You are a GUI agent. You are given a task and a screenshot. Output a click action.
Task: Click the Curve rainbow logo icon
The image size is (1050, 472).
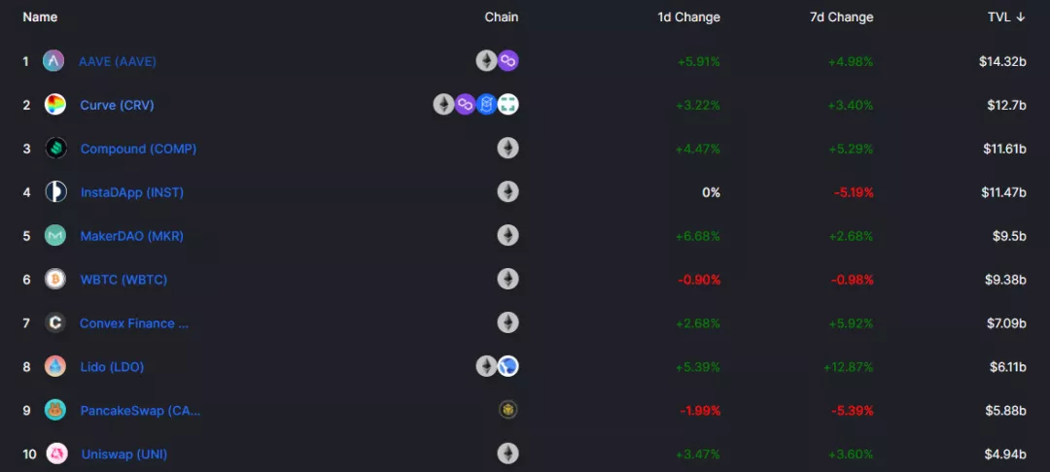tap(54, 104)
